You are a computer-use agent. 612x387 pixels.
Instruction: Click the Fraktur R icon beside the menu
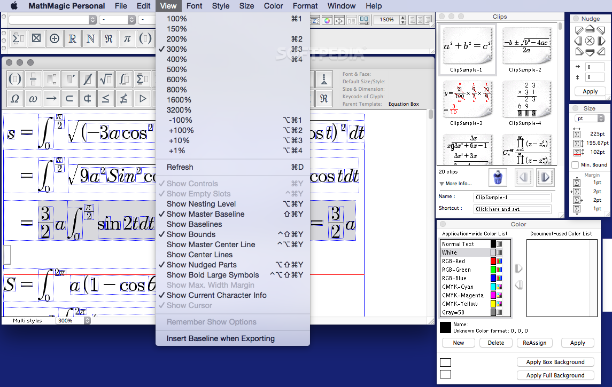click(324, 98)
